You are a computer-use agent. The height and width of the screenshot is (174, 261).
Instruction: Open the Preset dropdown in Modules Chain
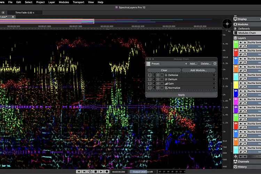(174, 64)
